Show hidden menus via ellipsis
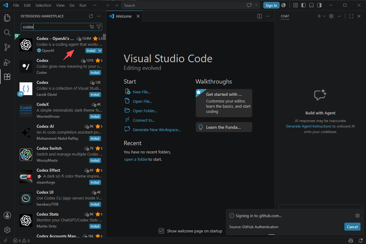 (x=95, y=5)
